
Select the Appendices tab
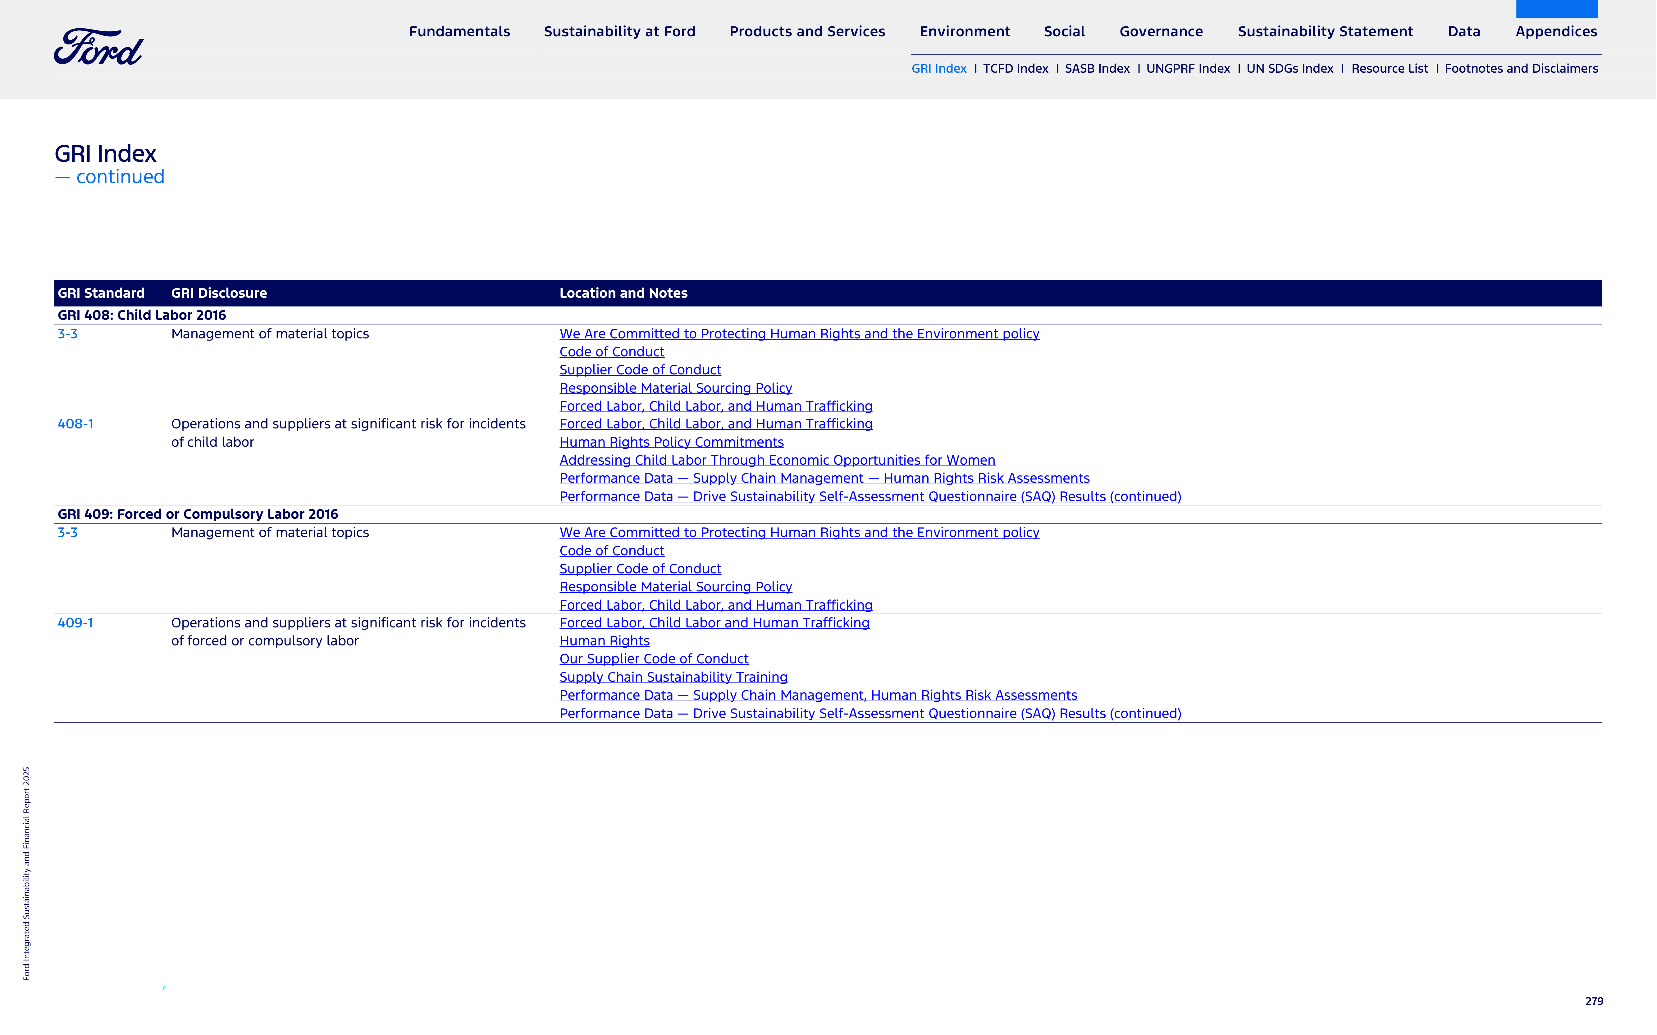tap(1556, 31)
